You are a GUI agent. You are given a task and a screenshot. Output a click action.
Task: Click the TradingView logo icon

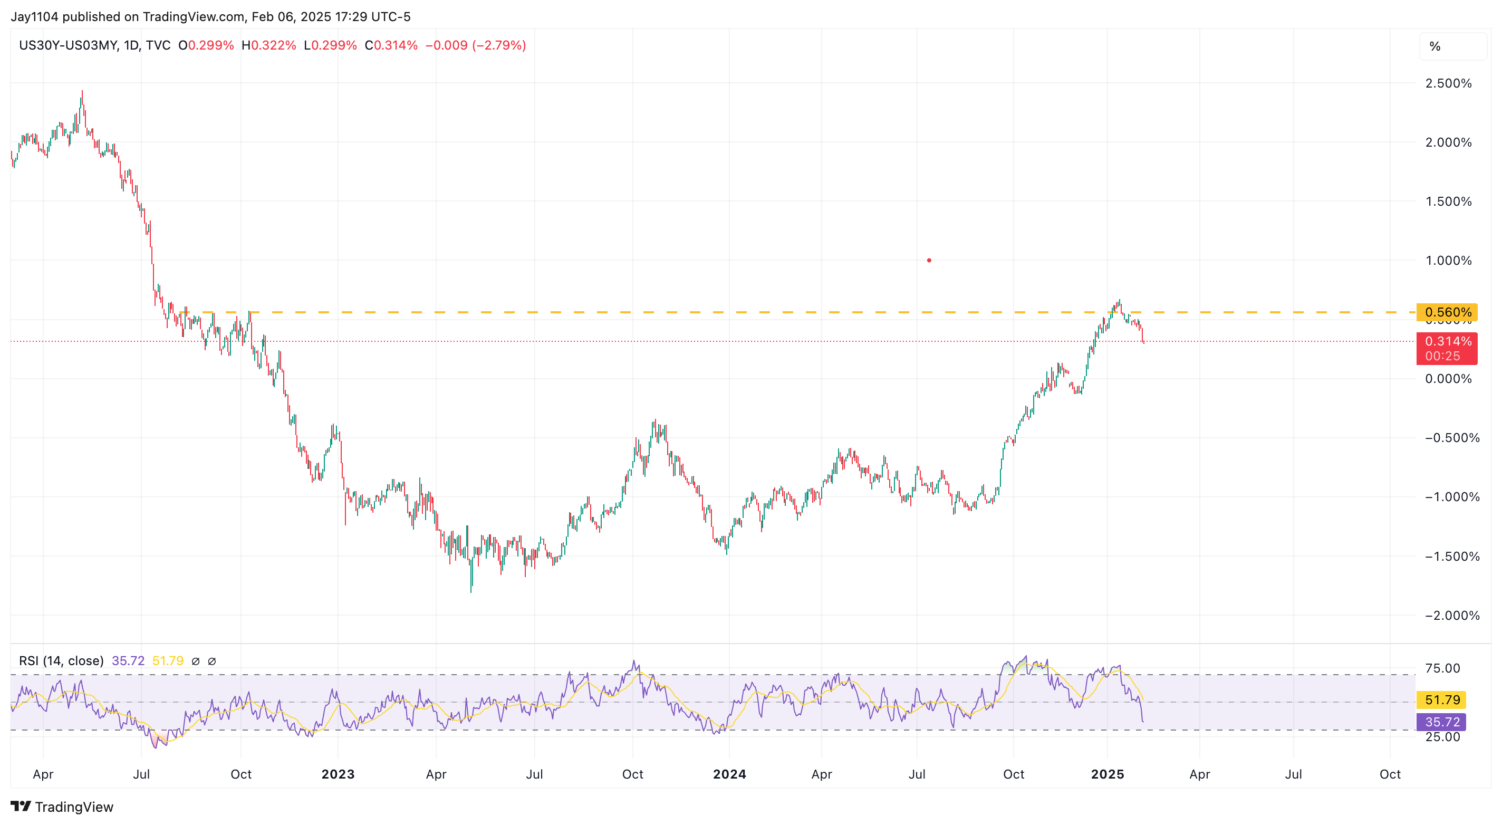pos(21,807)
